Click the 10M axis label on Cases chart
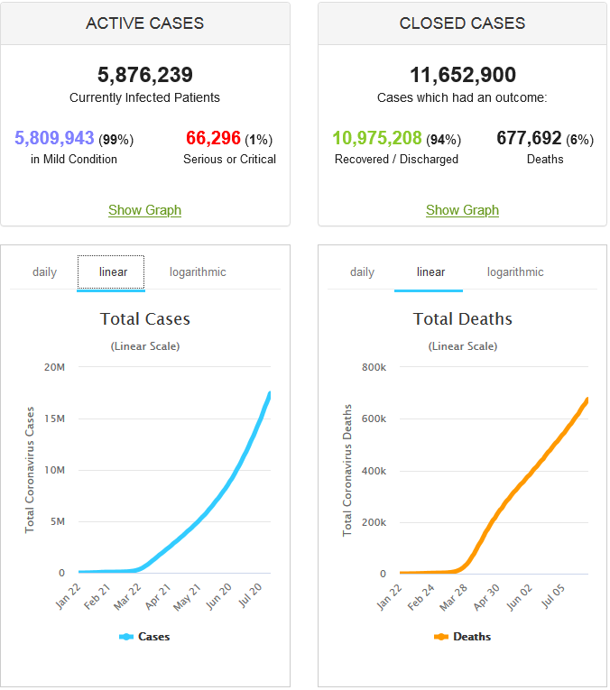Viewport: 610px width, 690px height. pyautogui.click(x=54, y=470)
